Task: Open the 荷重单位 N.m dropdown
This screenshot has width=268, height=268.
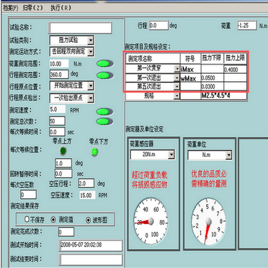Action: point(228,155)
